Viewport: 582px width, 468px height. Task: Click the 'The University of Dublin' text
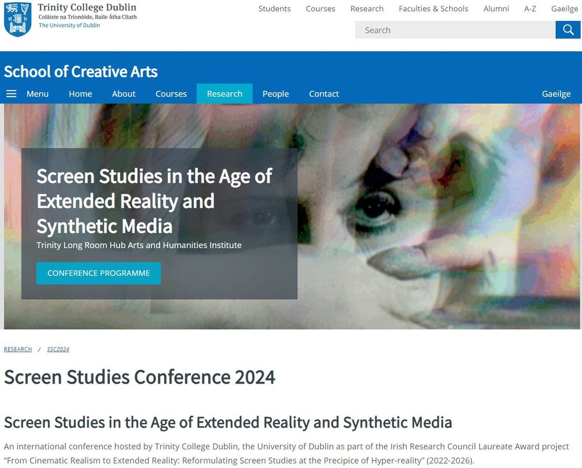(x=69, y=25)
